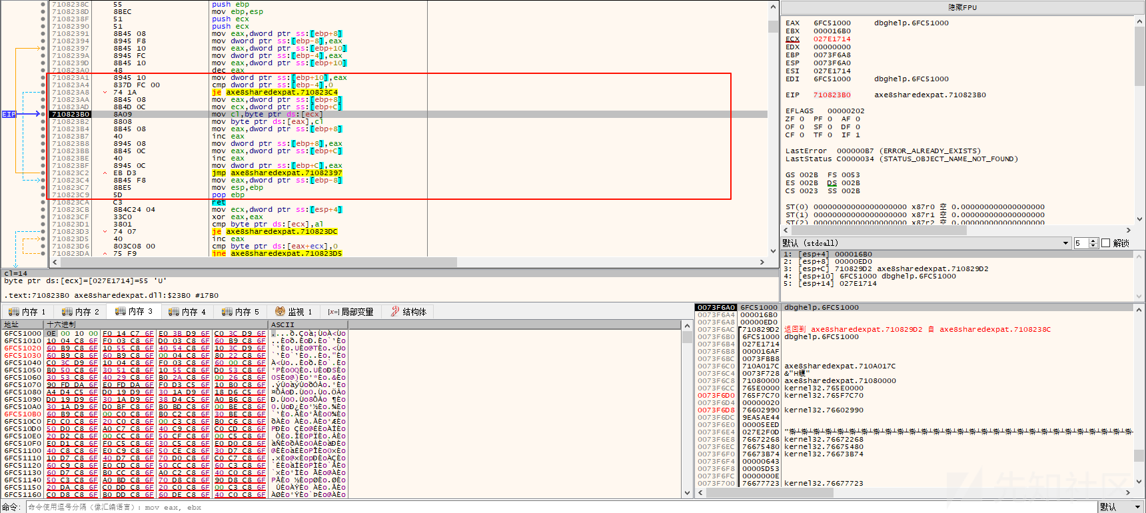This screenshot has height=513, width=1146.
Task: Select the 内存 3 dump tab
Action: [x=134, y=311]
